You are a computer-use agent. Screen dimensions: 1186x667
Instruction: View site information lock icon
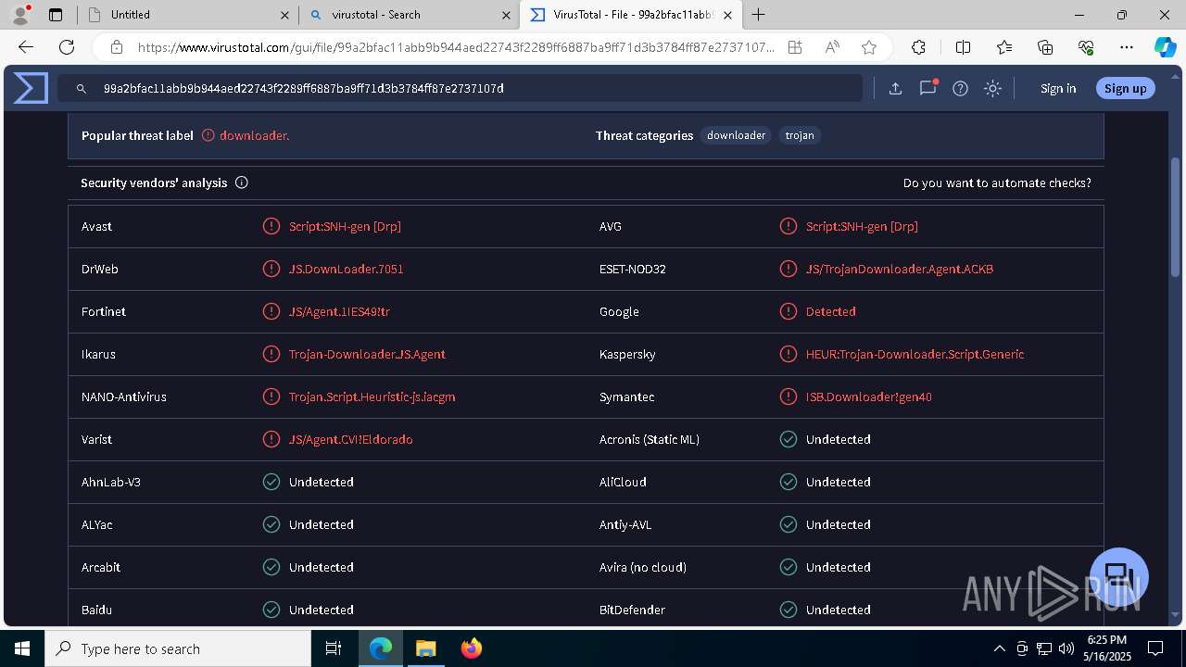click(x=117, y=47)
